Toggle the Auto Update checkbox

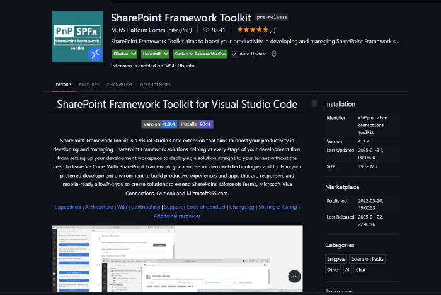click(234, 54)
